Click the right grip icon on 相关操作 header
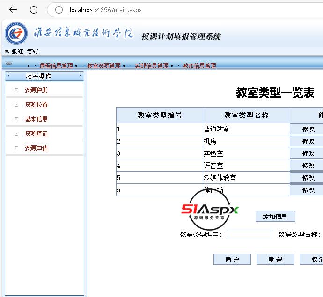This screenshot has width=323, height=297. [81, 76]
